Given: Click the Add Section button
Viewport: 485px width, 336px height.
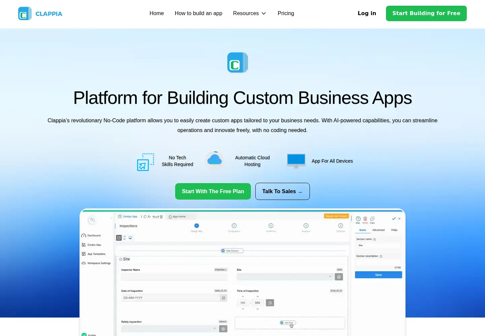Looking at the screenshot, I should coord(232,251).
